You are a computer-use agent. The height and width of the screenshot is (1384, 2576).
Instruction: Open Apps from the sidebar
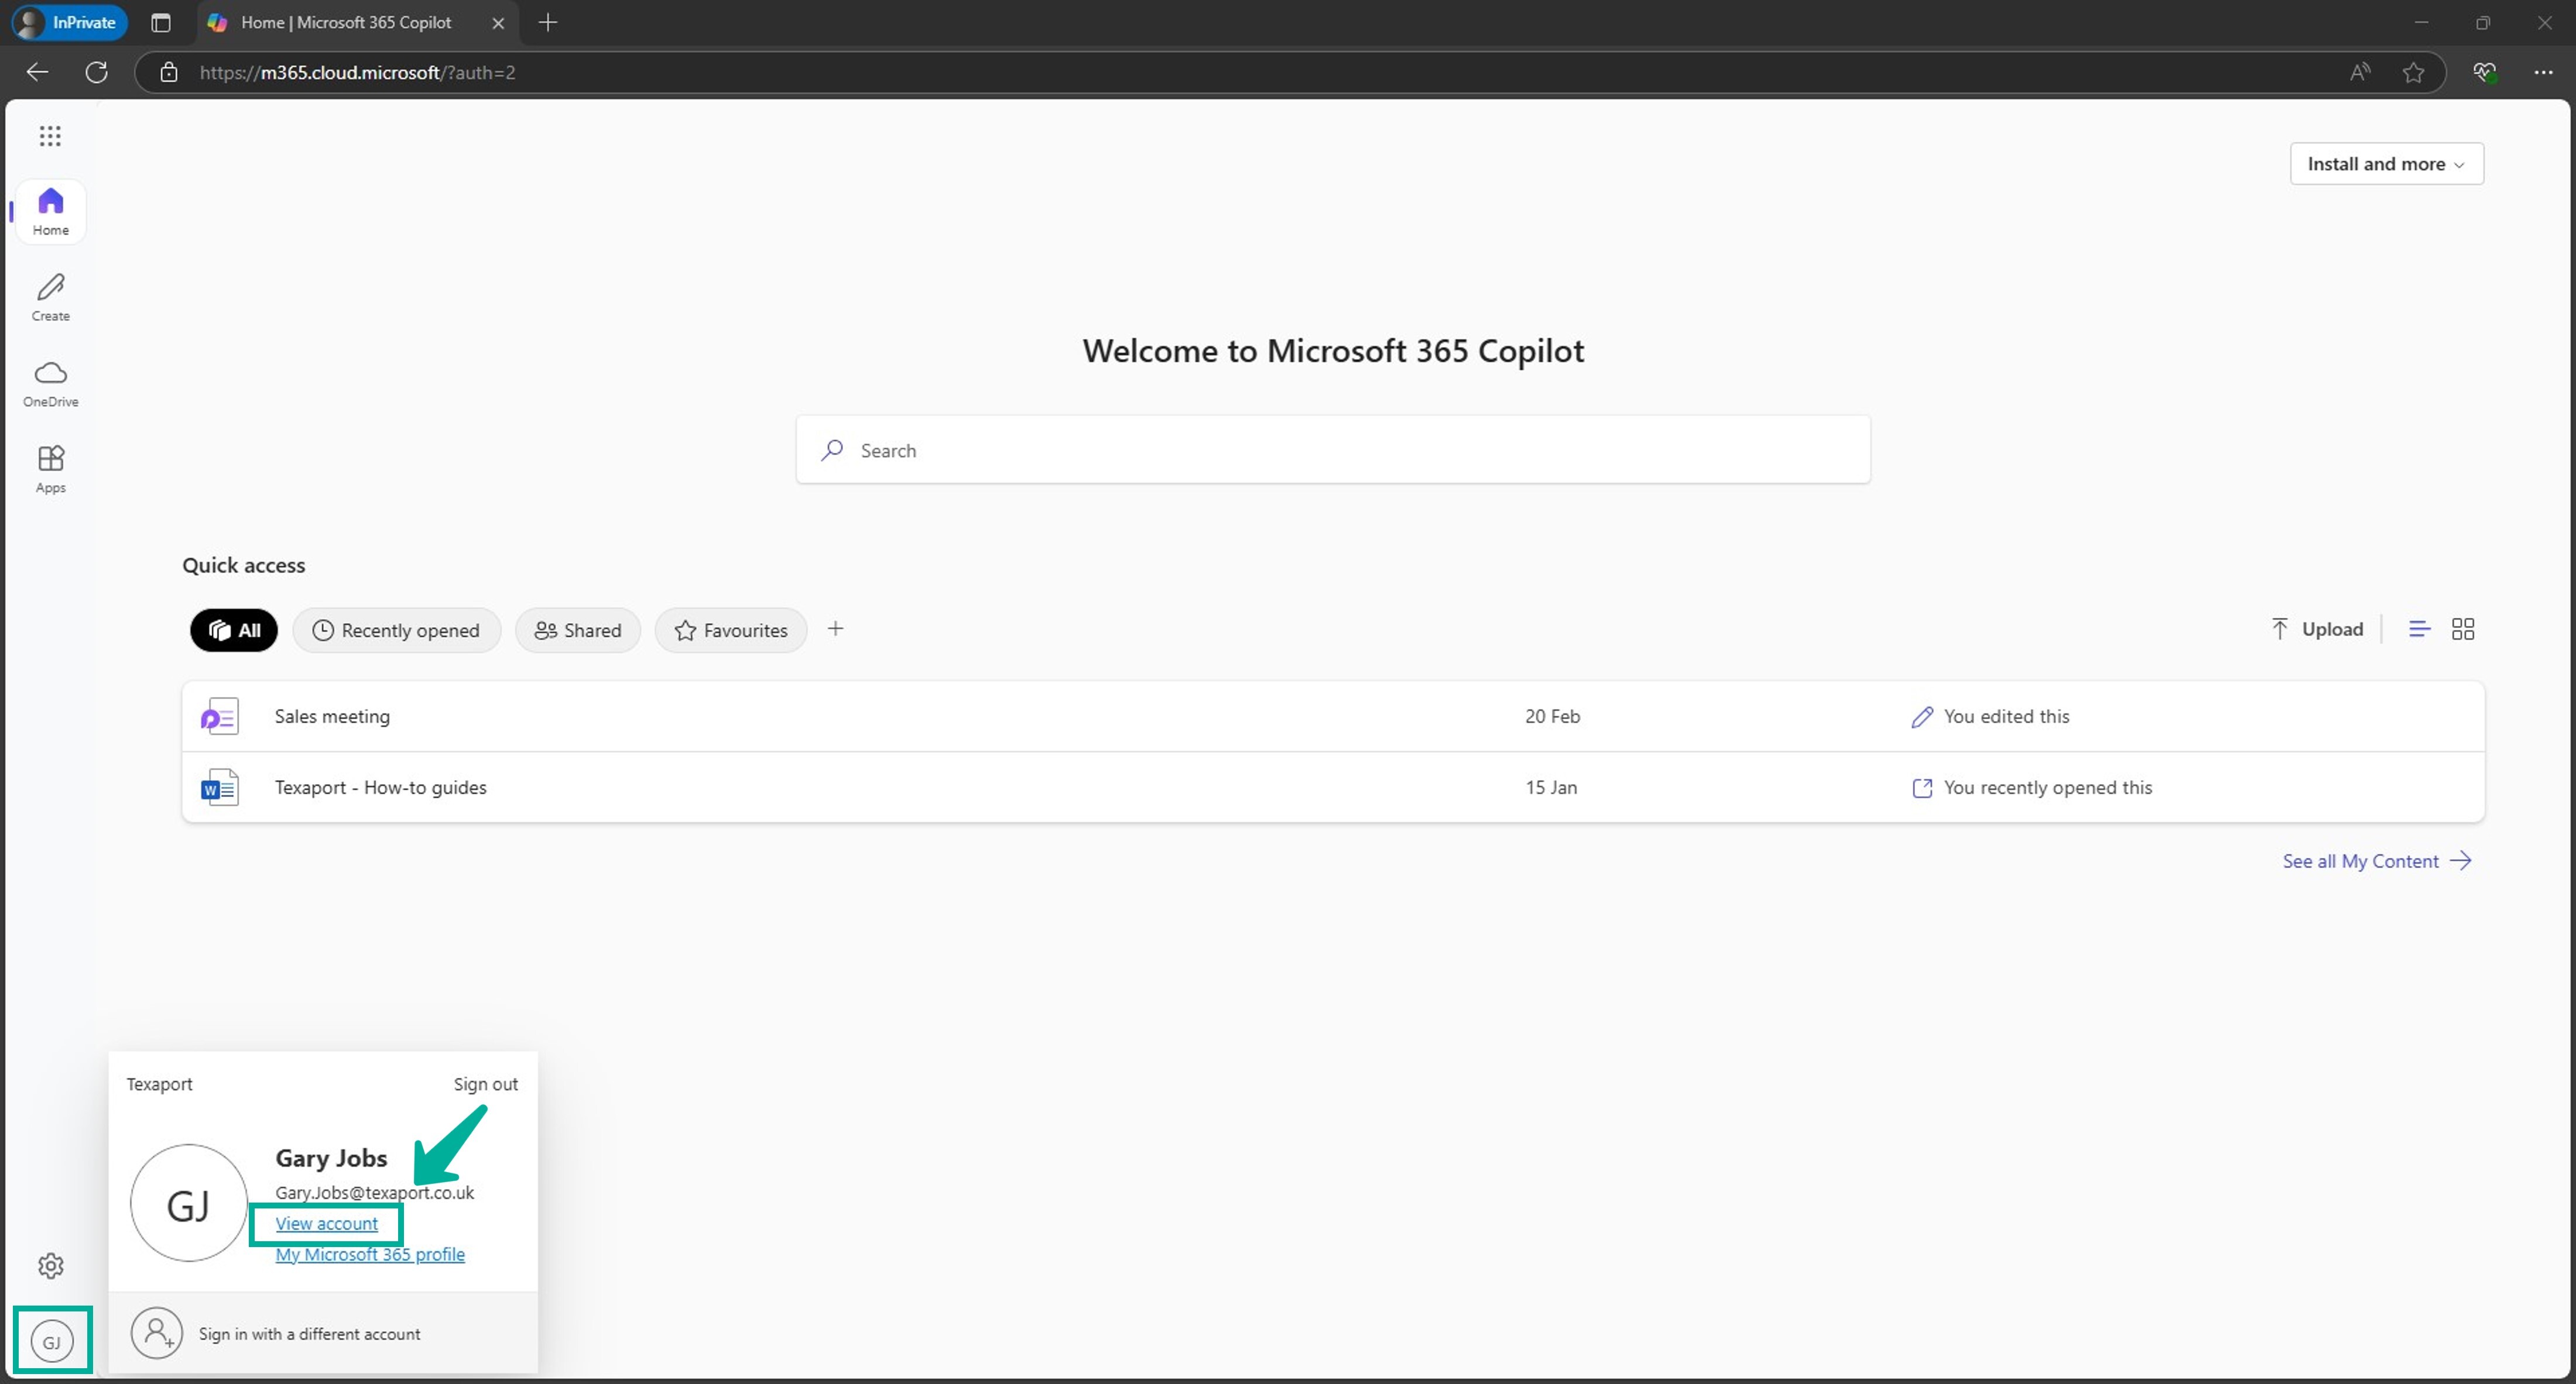click(x=50, y=466)
